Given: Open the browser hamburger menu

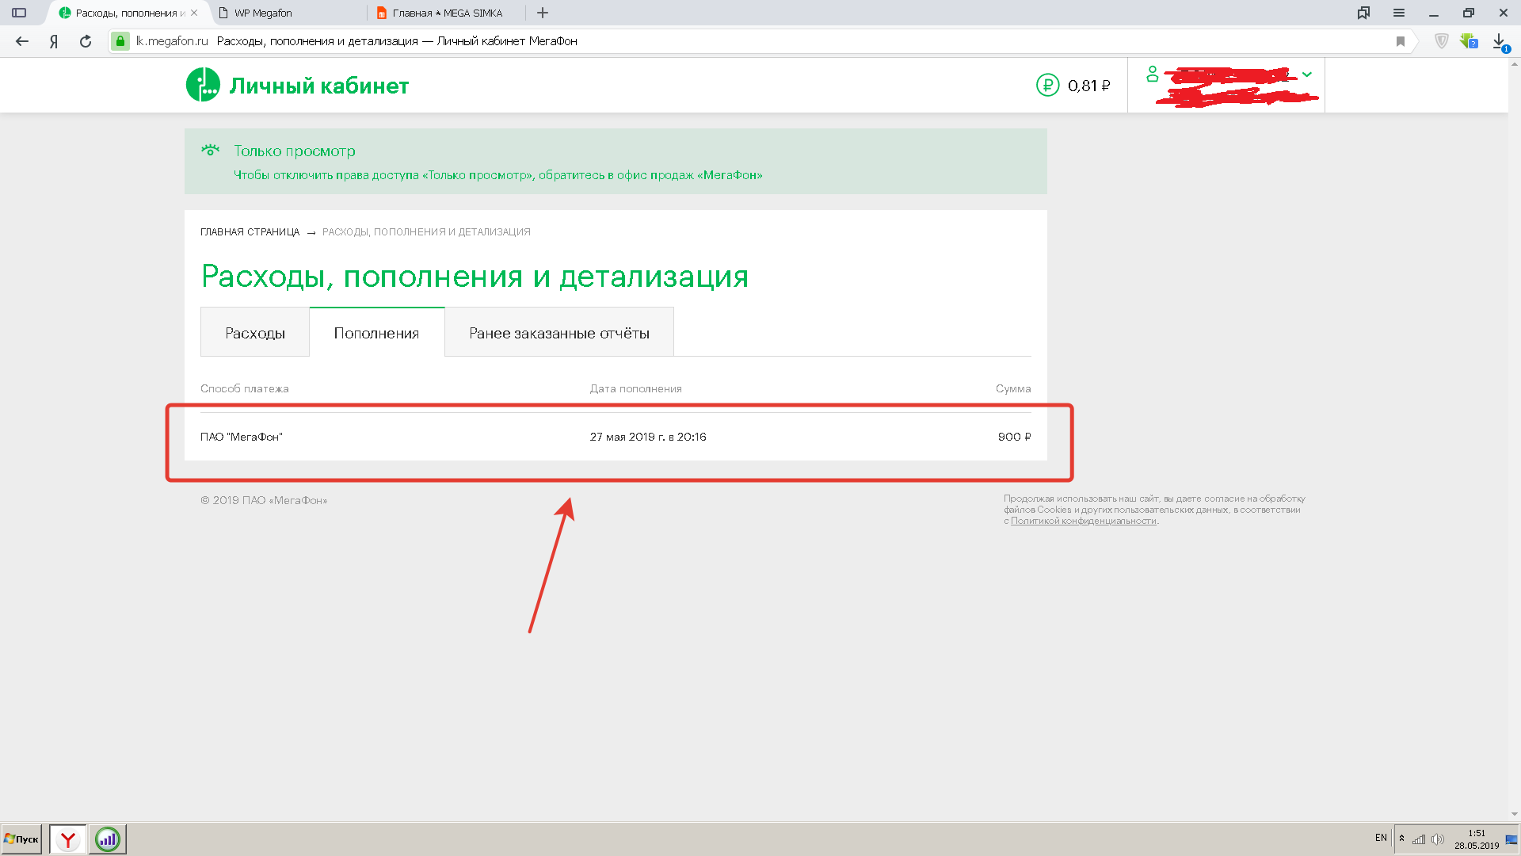Looking at the screenshot, I should coord(1399,13).
